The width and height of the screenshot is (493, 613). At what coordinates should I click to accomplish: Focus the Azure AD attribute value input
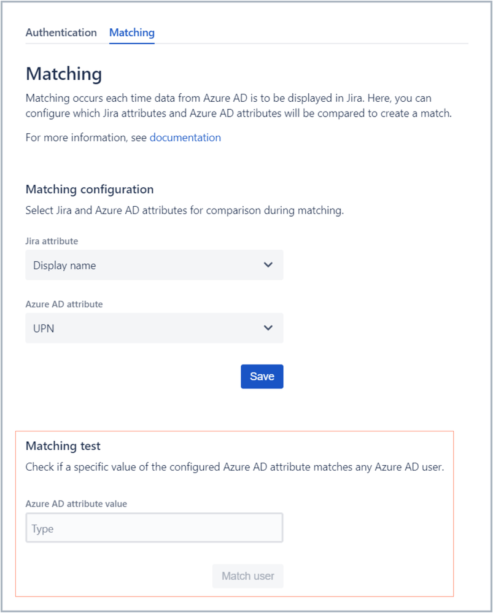click(x=154, y=528)
